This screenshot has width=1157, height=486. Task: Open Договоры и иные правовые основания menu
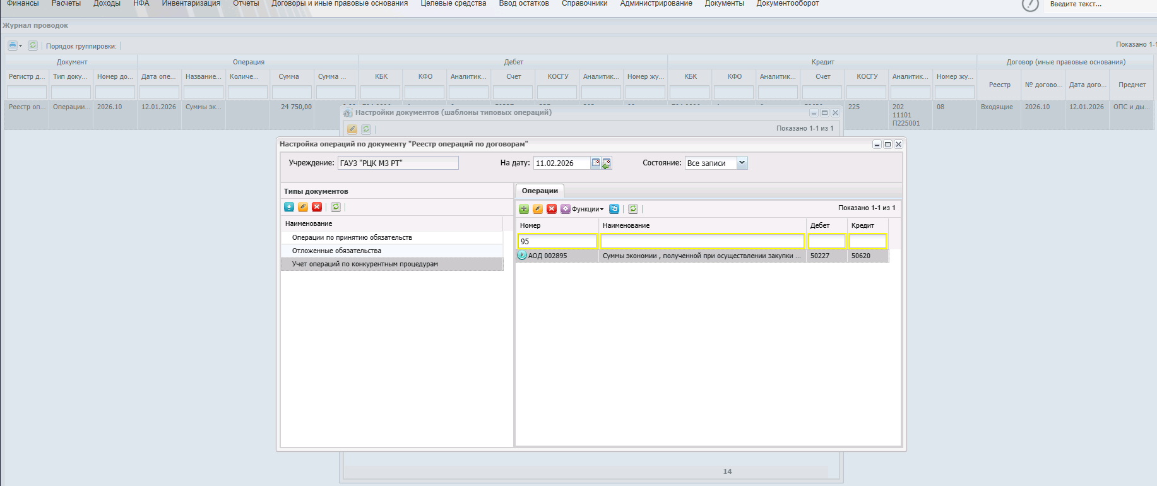[x=340, y=4]
